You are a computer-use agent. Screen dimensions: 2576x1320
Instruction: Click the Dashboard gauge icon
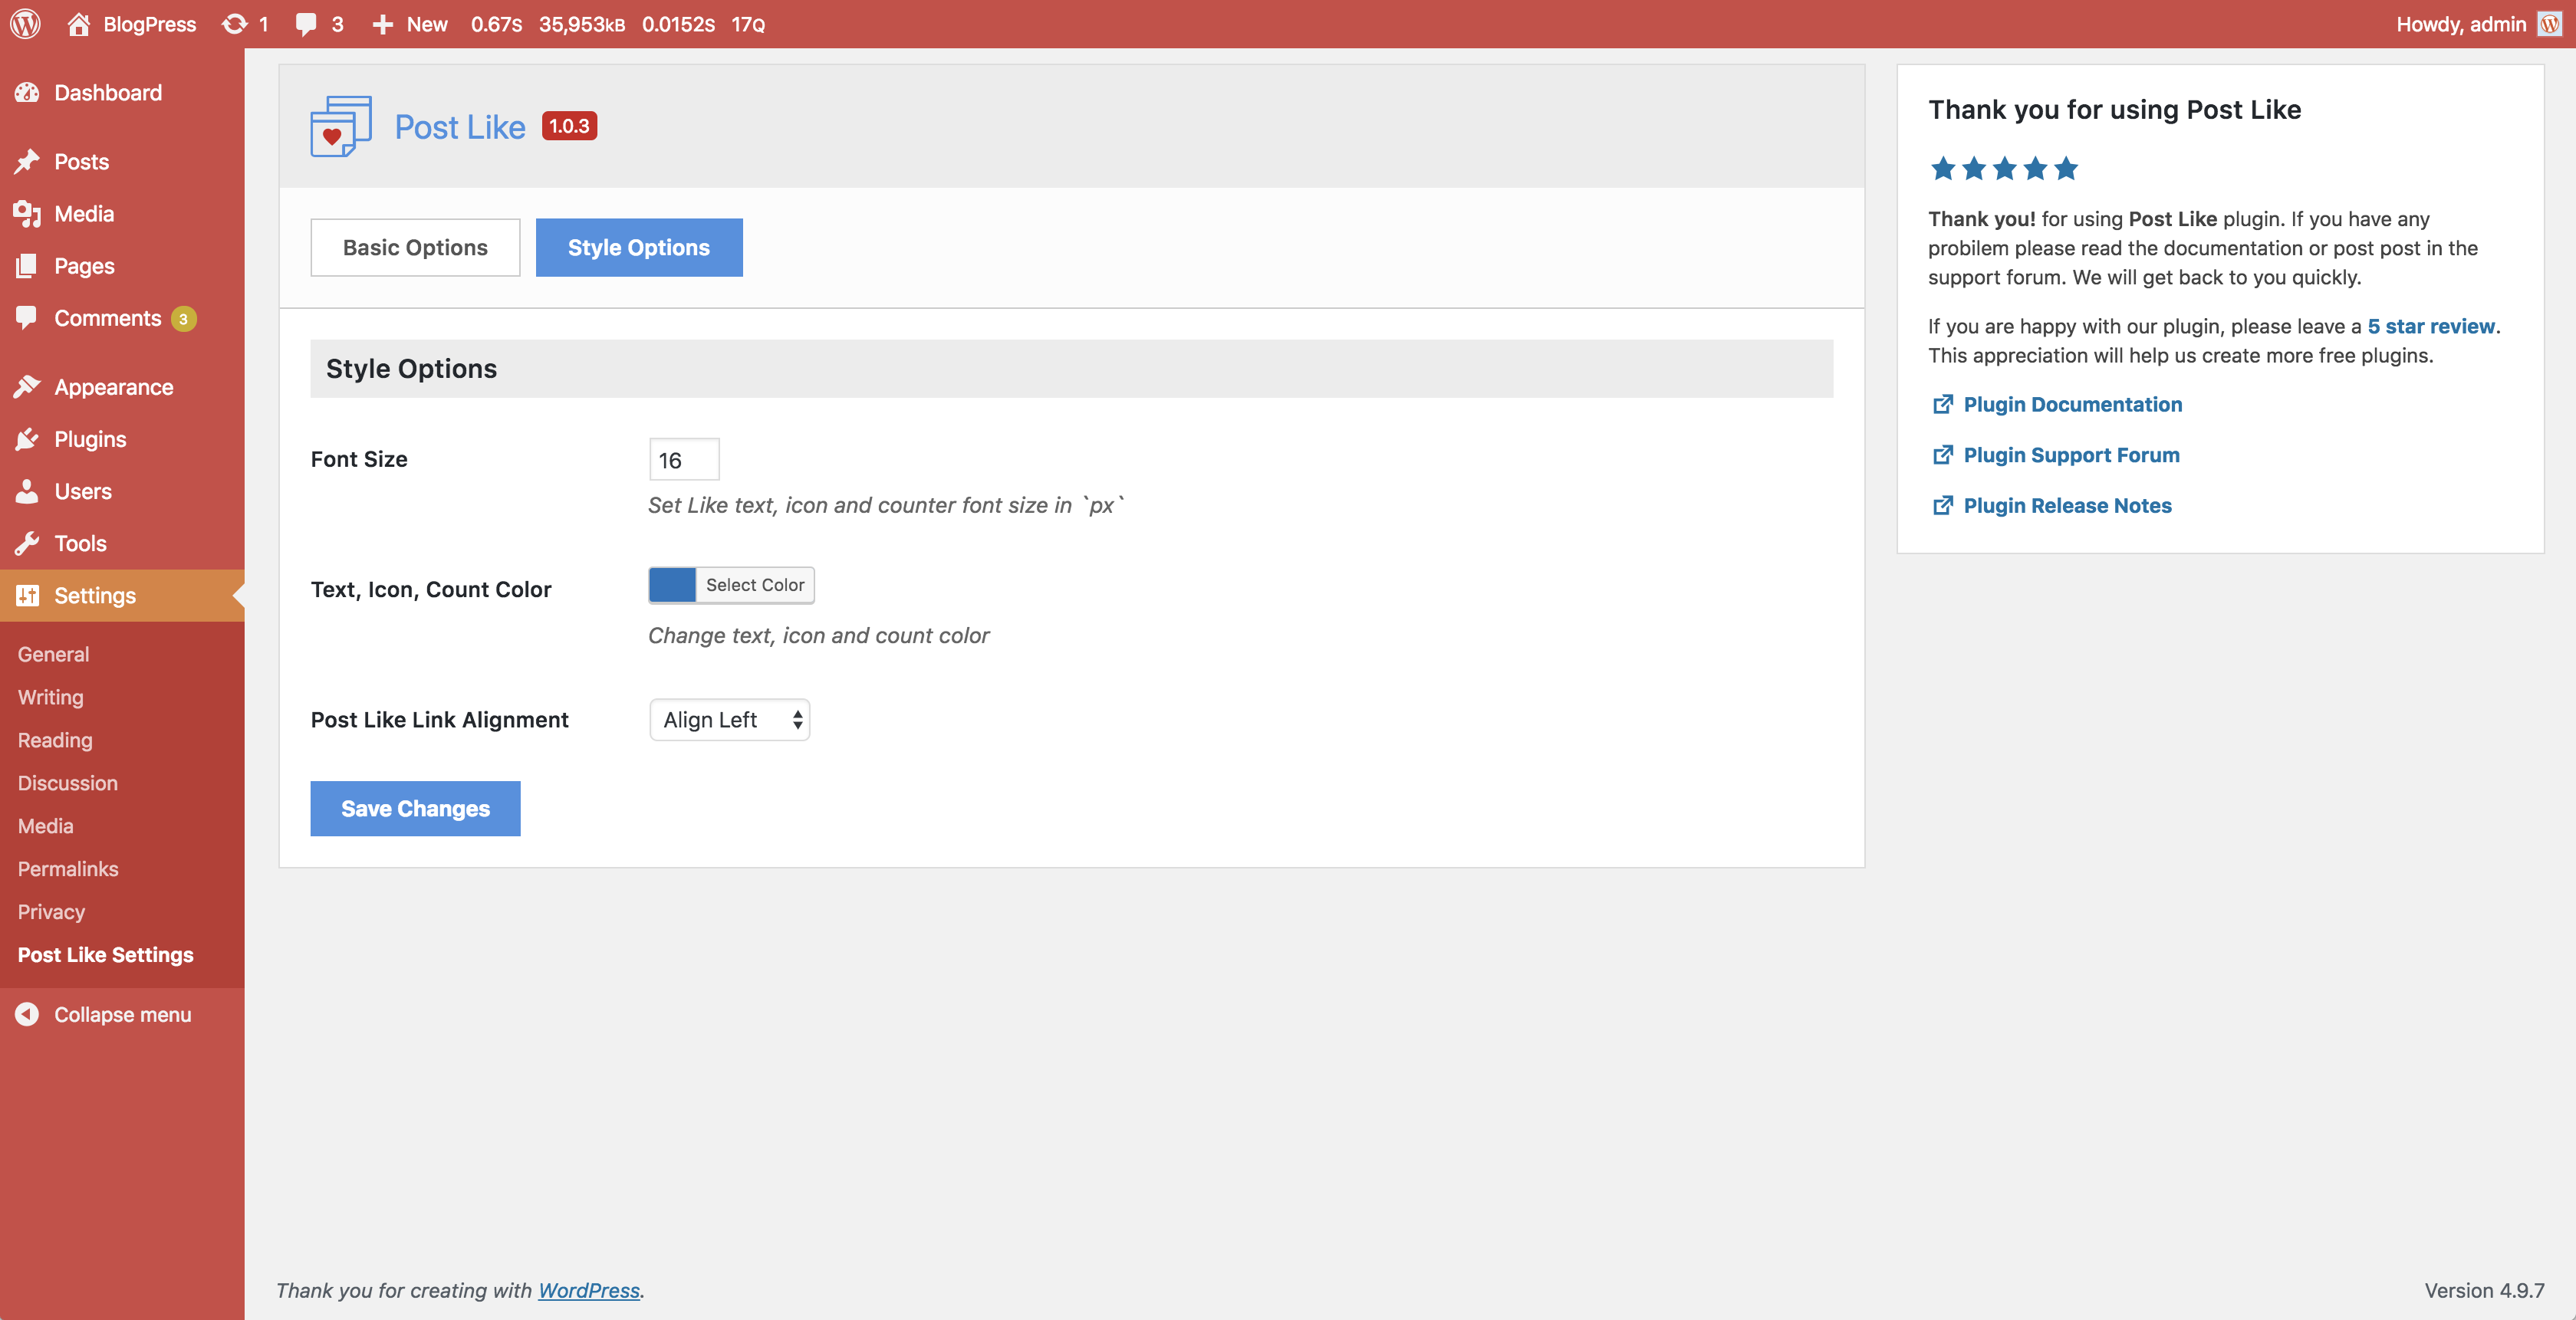coord(27,93)
